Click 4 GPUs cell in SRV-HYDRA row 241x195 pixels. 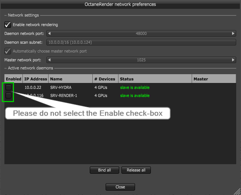[101, 87]
